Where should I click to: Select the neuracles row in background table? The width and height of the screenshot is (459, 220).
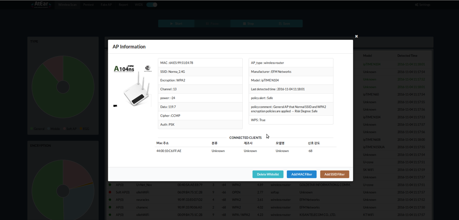coord(268,200)
